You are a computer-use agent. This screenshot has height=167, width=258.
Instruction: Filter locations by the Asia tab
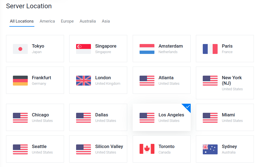click(106, 21)
